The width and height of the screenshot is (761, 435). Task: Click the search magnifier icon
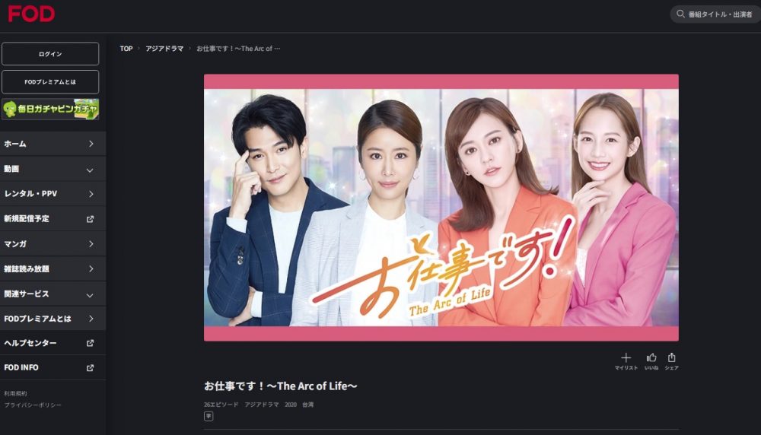pyautogui.click(x=680, y=14)
